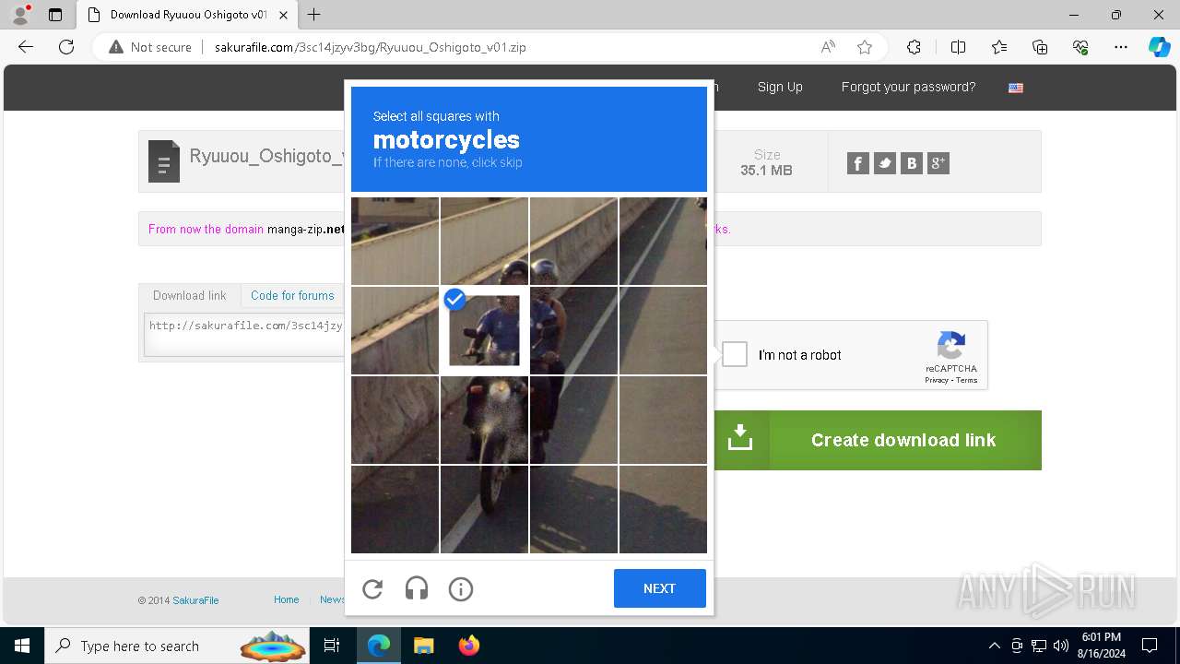Open reCAPTCHA Privacy link
1180x664 pixels.
(937, 380)
